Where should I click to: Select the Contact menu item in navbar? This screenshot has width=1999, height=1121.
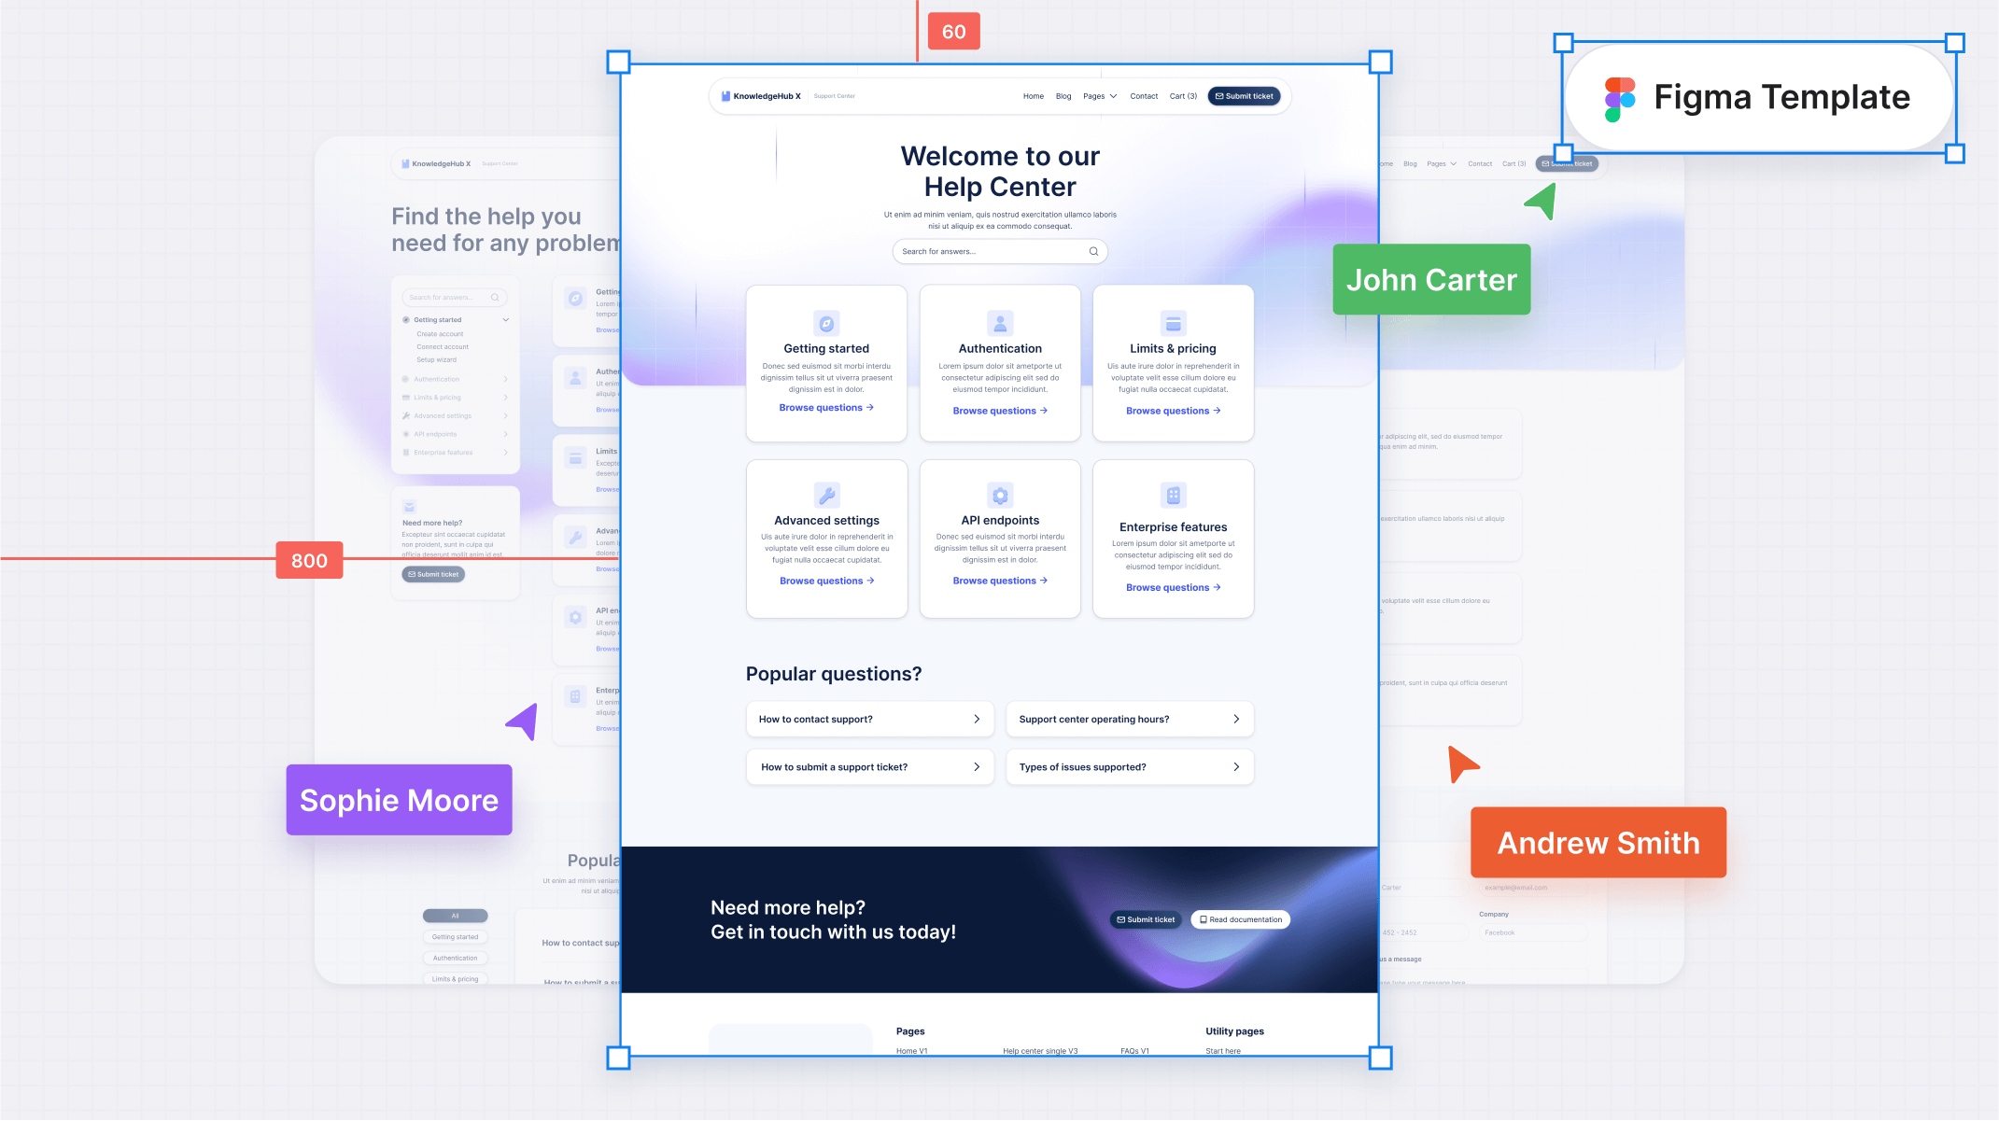1142,96
